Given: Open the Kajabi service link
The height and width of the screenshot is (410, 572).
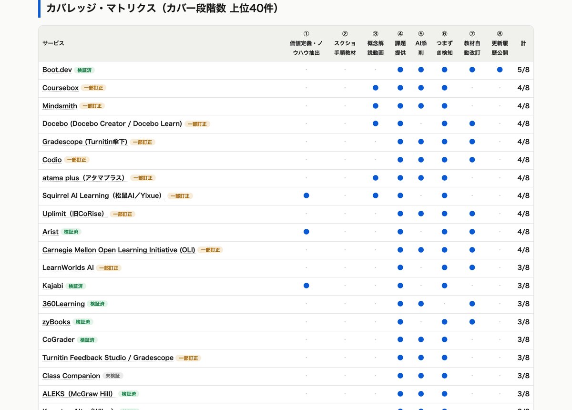Looking at the screenshot, I should [x=53, y=286].
